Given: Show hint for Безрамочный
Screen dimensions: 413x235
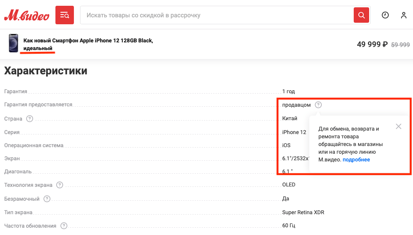Looking at the screenshot, I should pos(47,199).
